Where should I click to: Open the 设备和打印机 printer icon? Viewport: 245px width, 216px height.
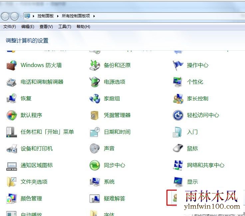(12, 149)
